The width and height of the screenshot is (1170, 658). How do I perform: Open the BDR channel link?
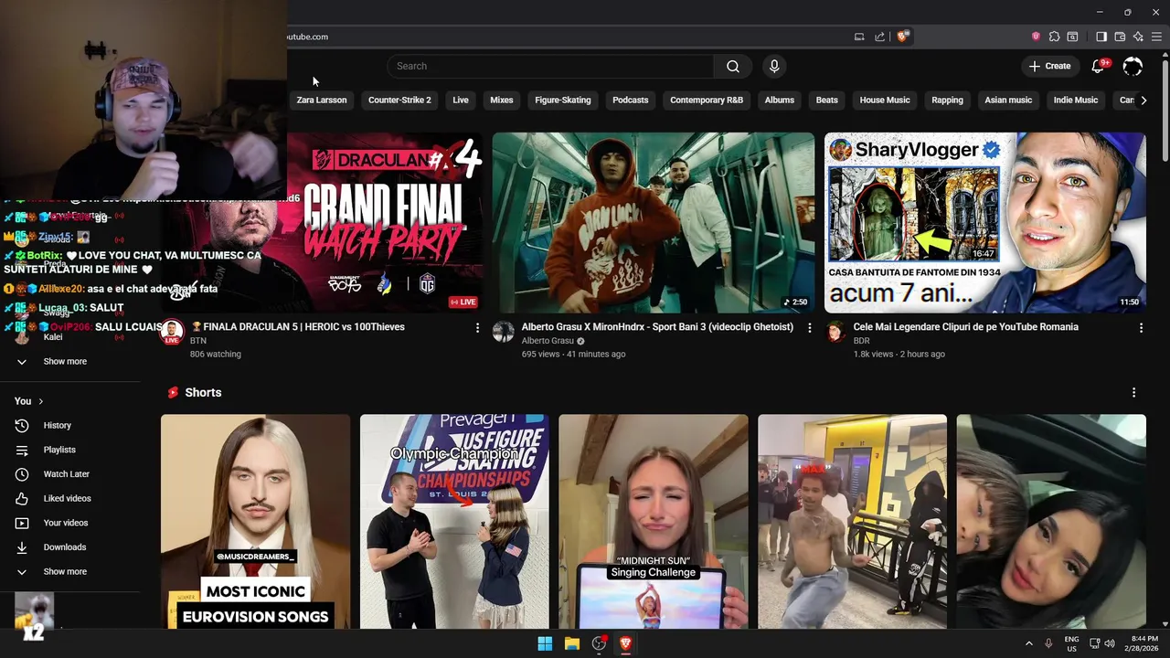click(x=861, y=341)
